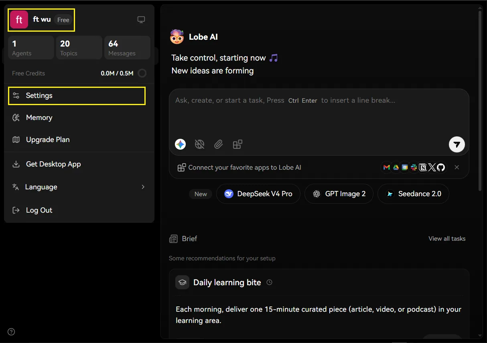Image resolution: width=487 pixels, height=343 pixels.
Task: Click the Lobe AI avatar
Action: 177,37
